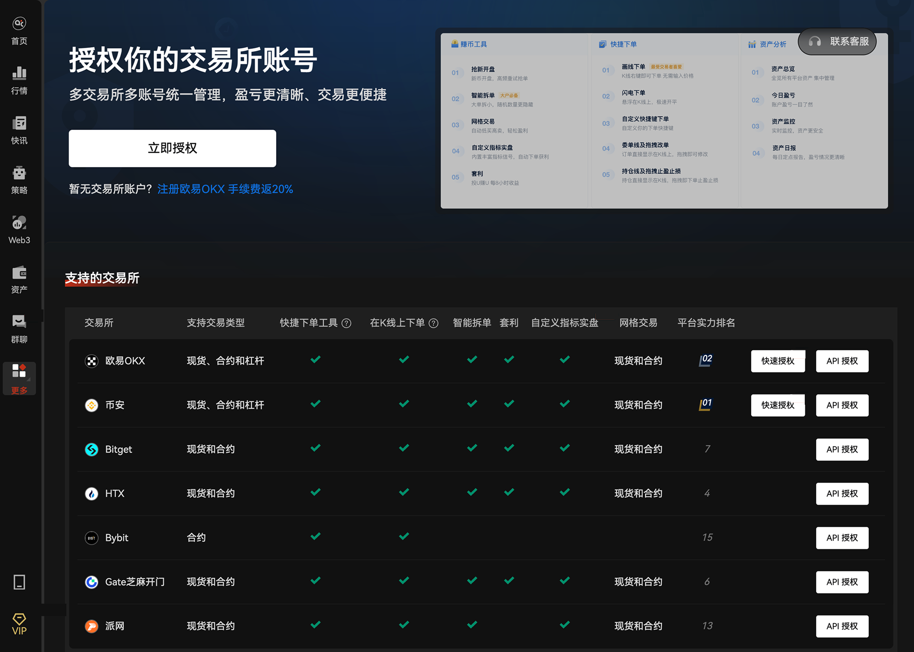Switch to the 资产分析 panel tab
Screen dimensions: 914x652
point(768,44)
